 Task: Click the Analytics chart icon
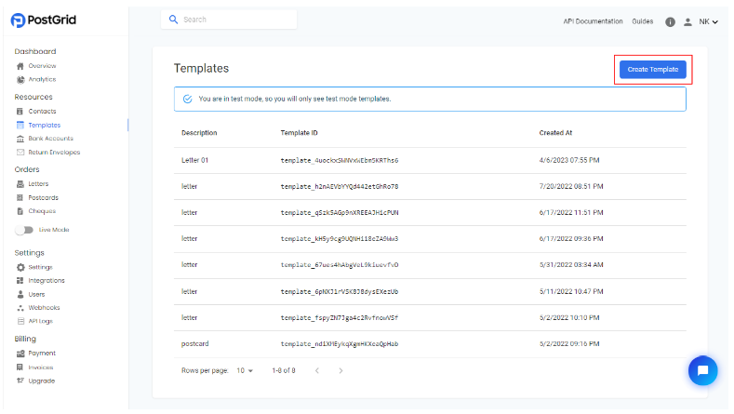click(20, 79)
